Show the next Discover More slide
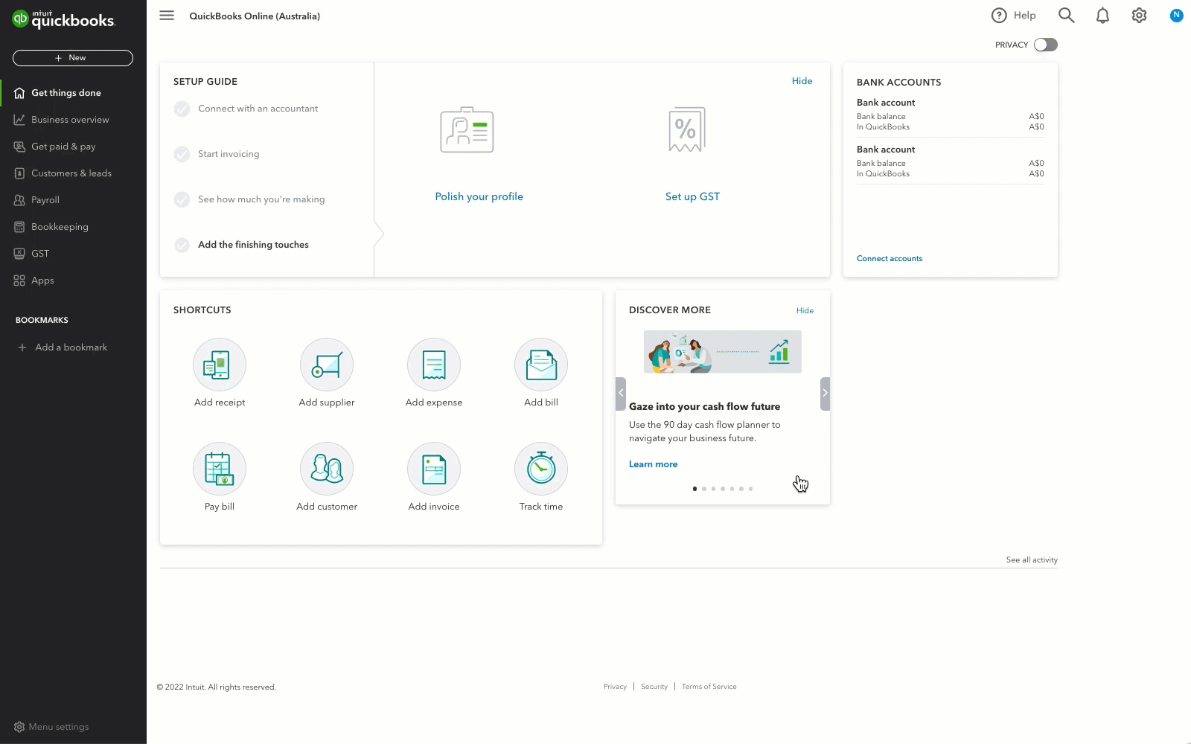This screenshot has height=744, width=1191. pos(825,394)
